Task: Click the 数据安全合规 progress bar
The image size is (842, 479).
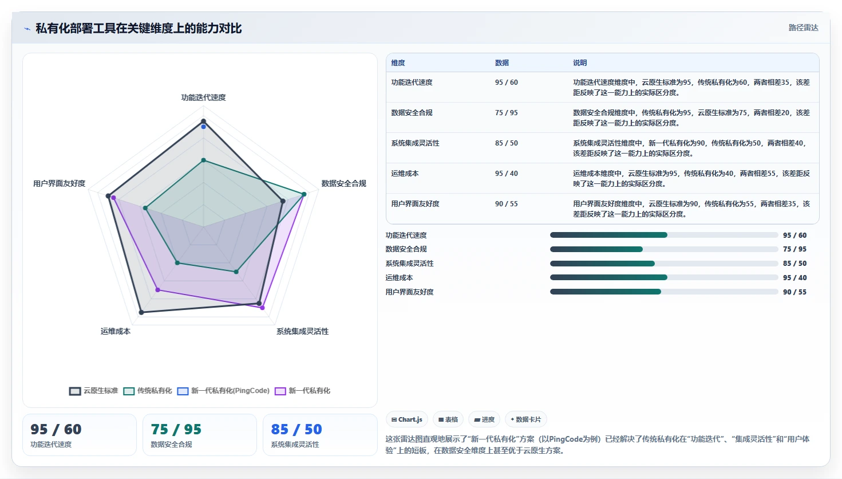Action: pyautogui.click(x=664, y=249)
